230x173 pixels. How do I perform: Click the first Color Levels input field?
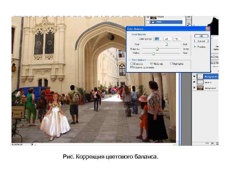click(157, 39)
